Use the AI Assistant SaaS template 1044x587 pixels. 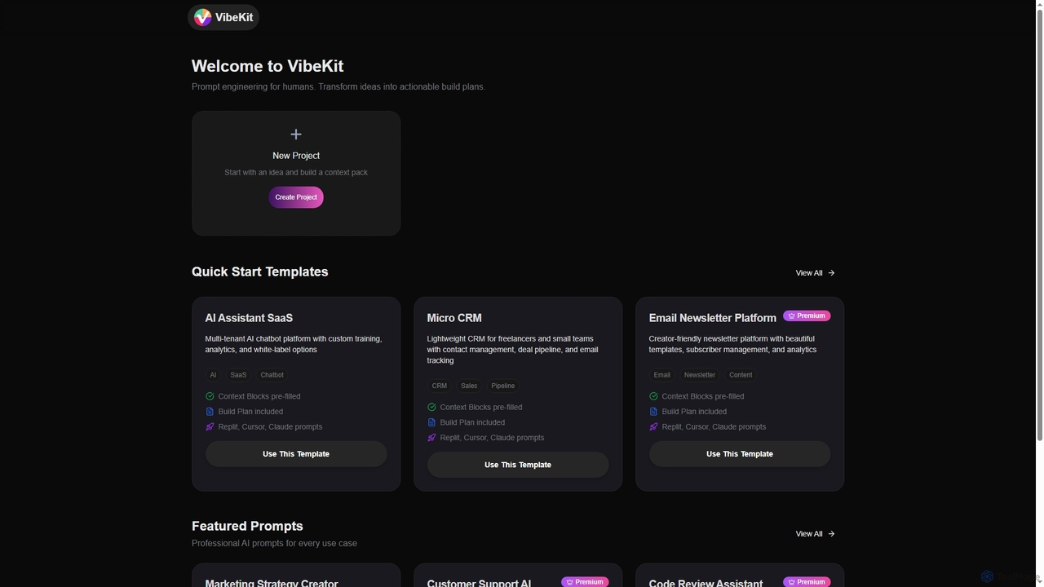[296, 454]
